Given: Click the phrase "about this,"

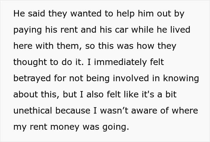Looking at the screenshot, I should click(x=36, y=95).
